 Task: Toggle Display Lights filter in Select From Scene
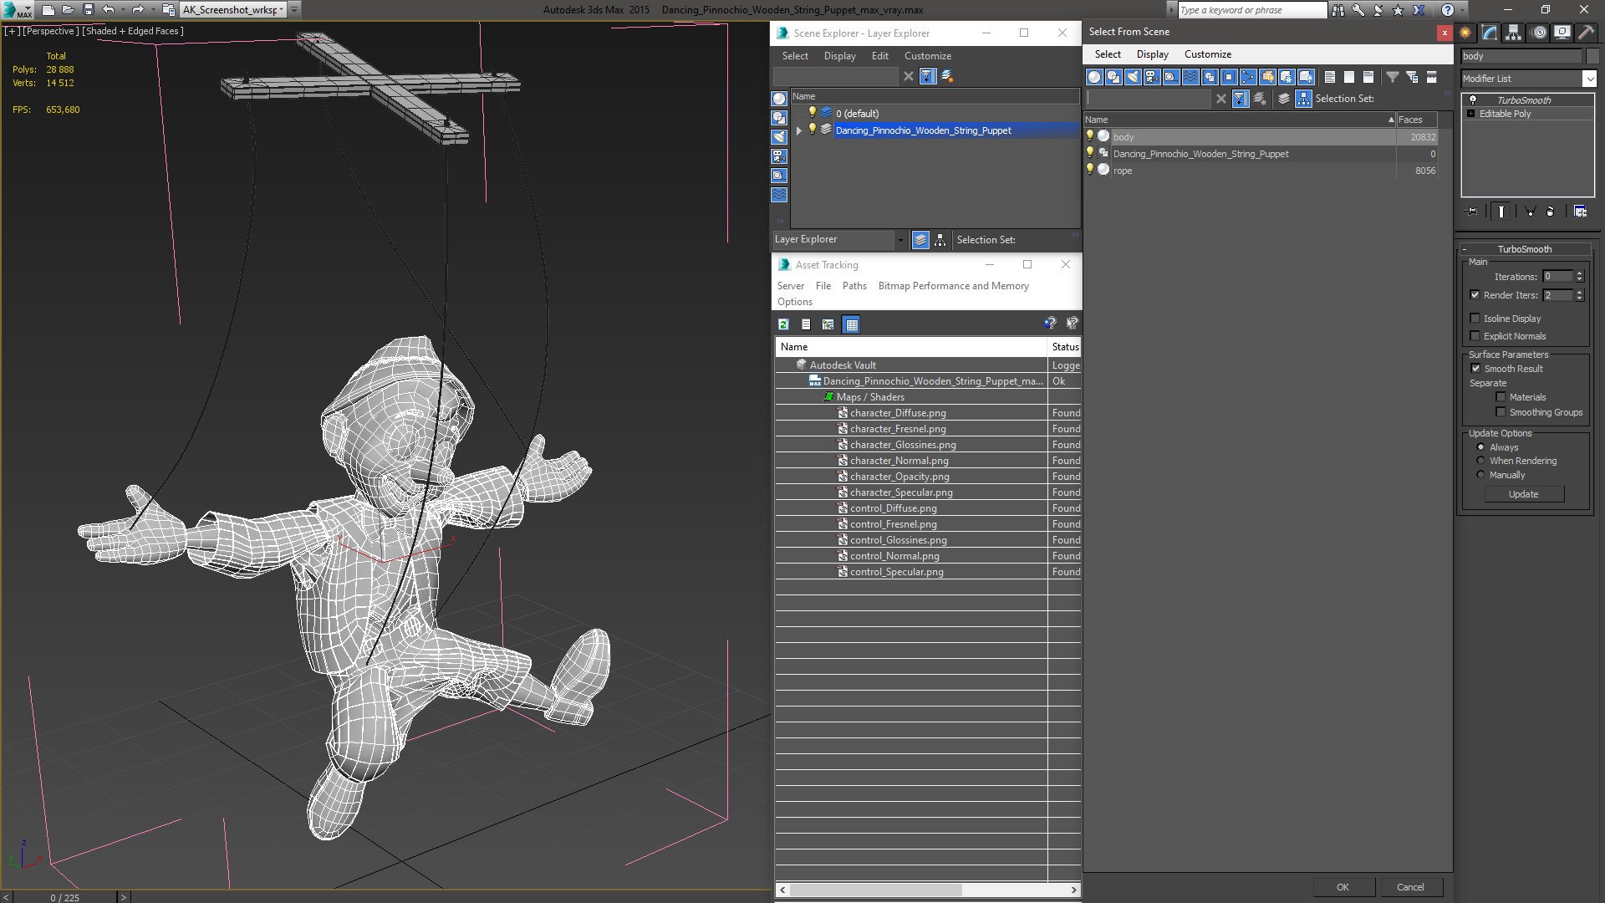pos(1133,77)
